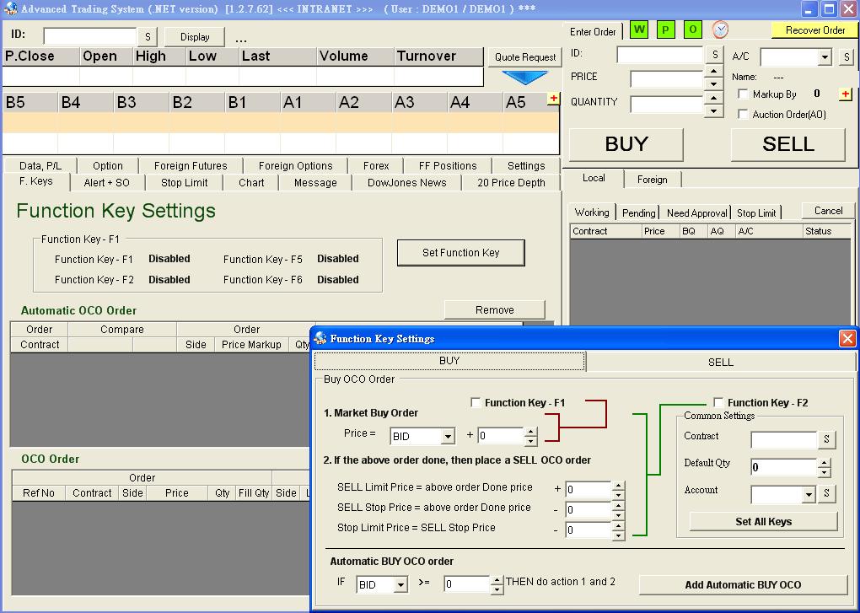Click the green W icon button
The image size is (860, 613).
(639, 30)
